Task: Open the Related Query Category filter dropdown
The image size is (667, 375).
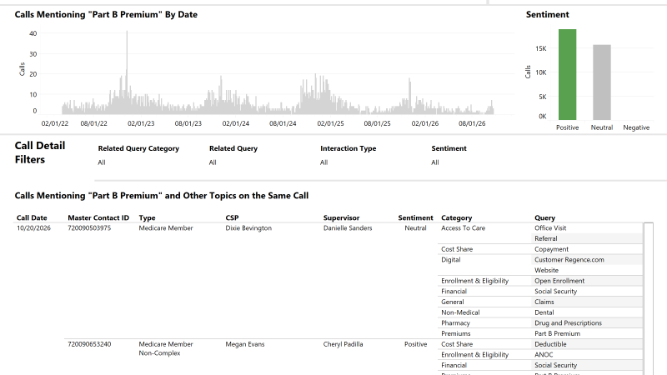Action: 101,162
